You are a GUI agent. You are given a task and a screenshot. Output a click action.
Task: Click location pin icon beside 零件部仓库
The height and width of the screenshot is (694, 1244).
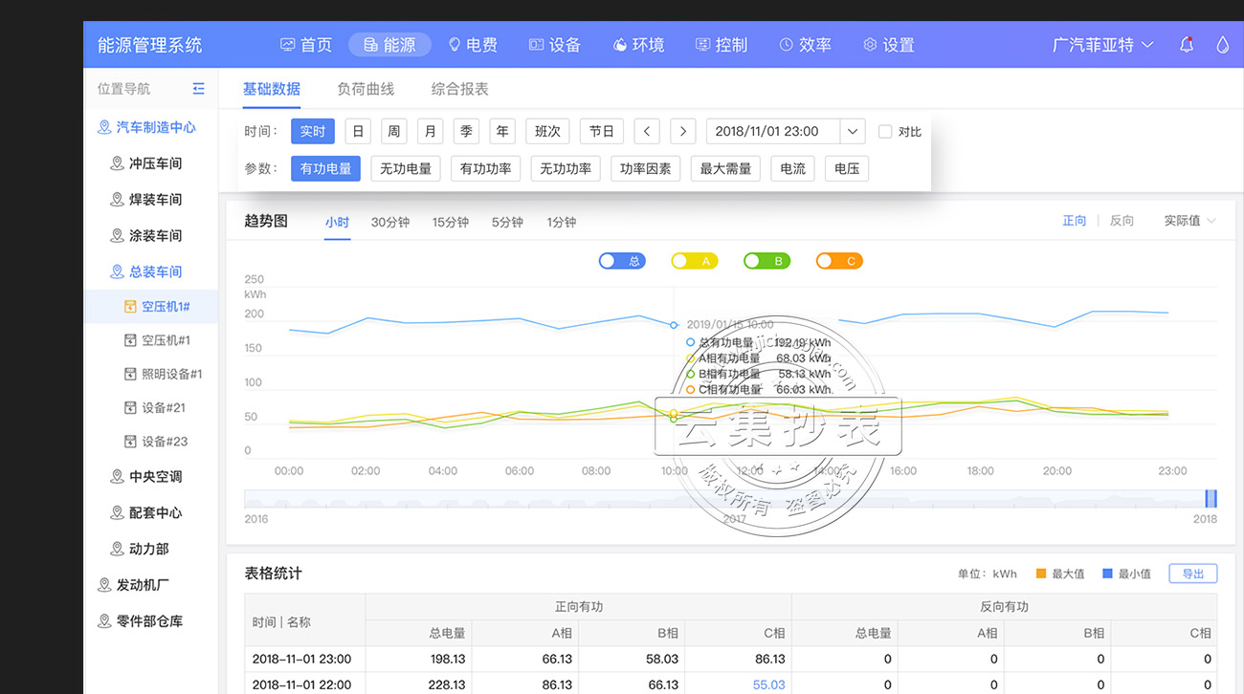click(x=104, y=621)
